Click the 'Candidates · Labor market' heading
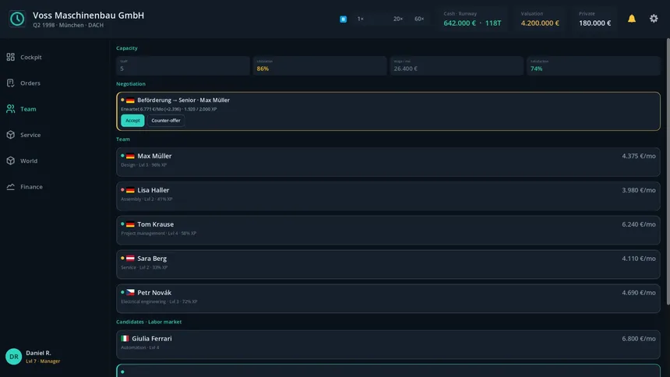 [149, 322]
